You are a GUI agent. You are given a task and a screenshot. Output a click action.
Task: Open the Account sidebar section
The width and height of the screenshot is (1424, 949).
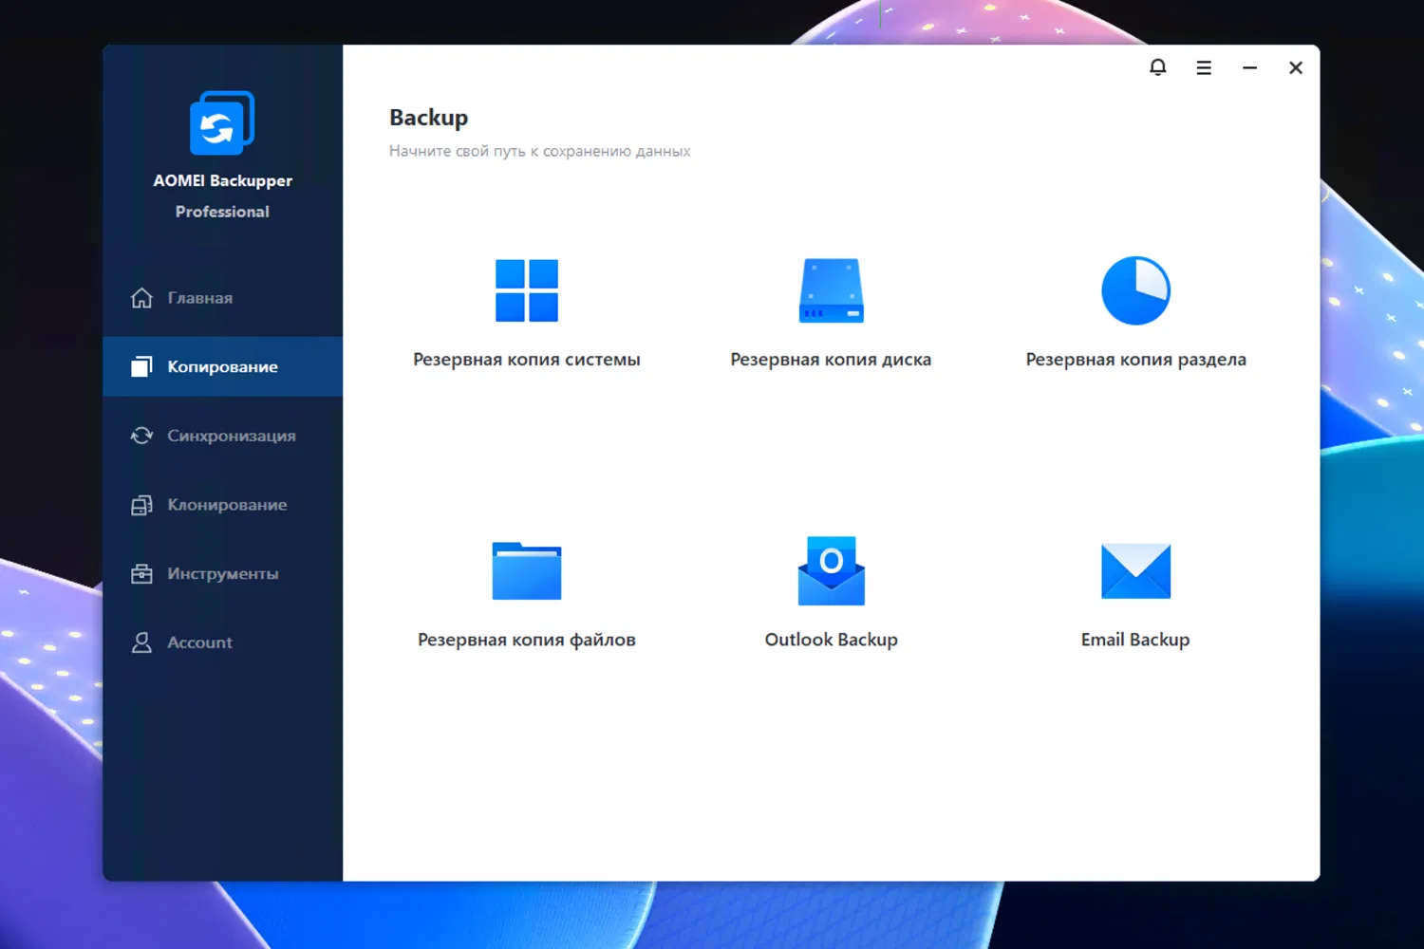(223, 642)
